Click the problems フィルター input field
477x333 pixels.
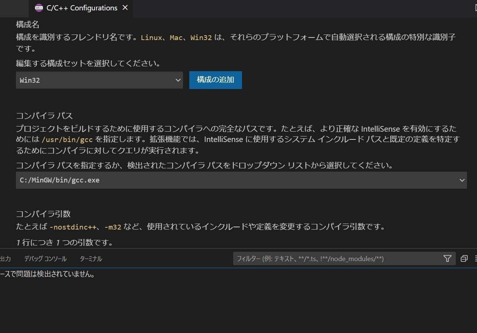(338, 259)
